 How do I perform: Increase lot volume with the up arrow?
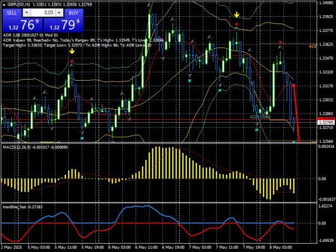pyautogui.click(x=59, y=13)
